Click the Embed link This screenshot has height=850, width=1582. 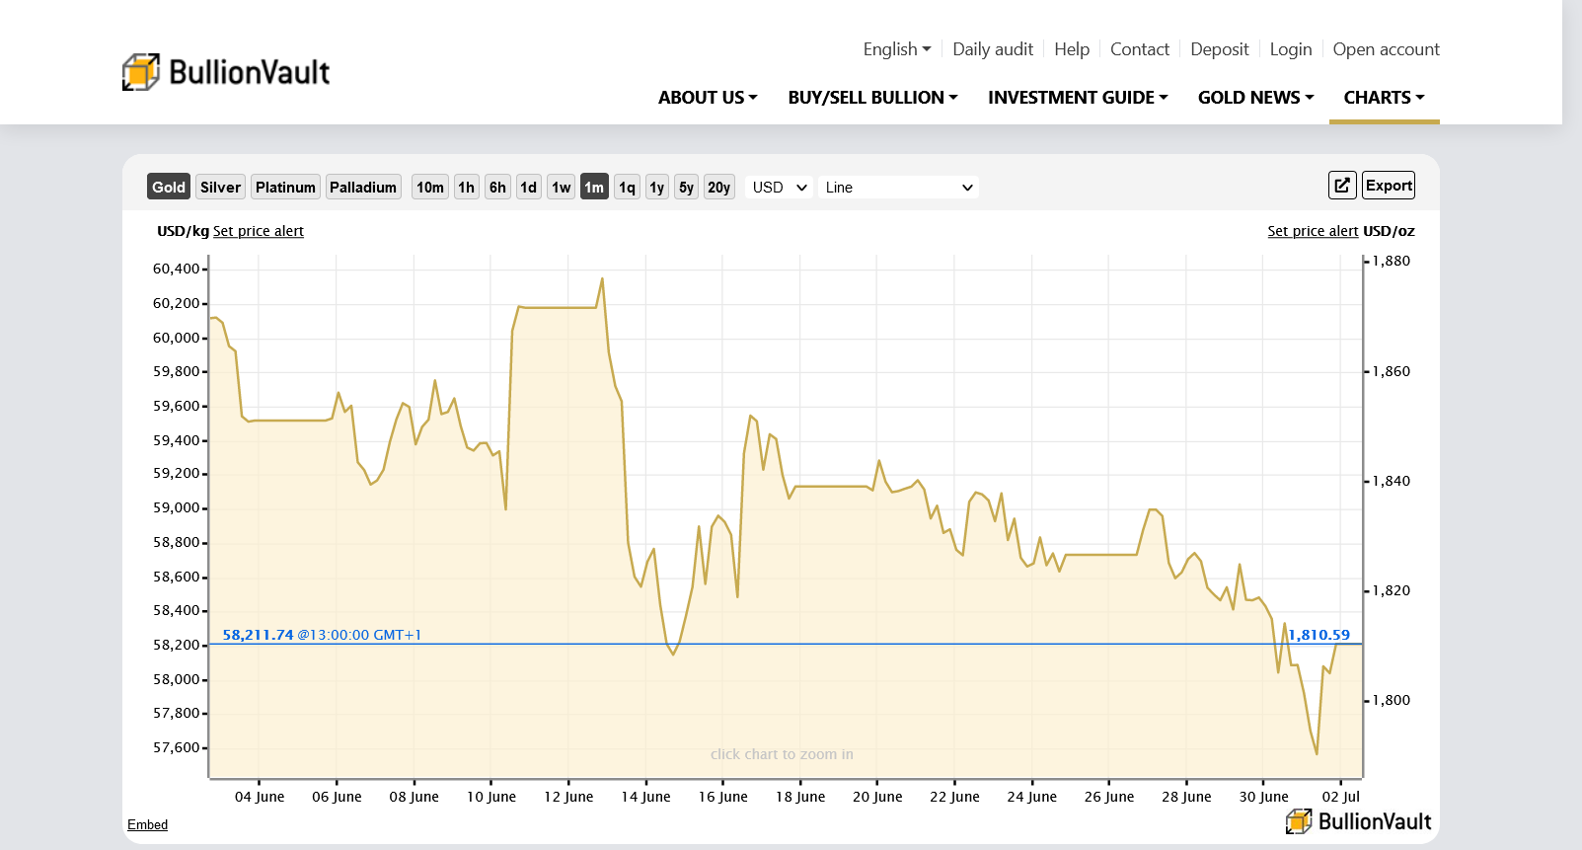coord(147,824)
